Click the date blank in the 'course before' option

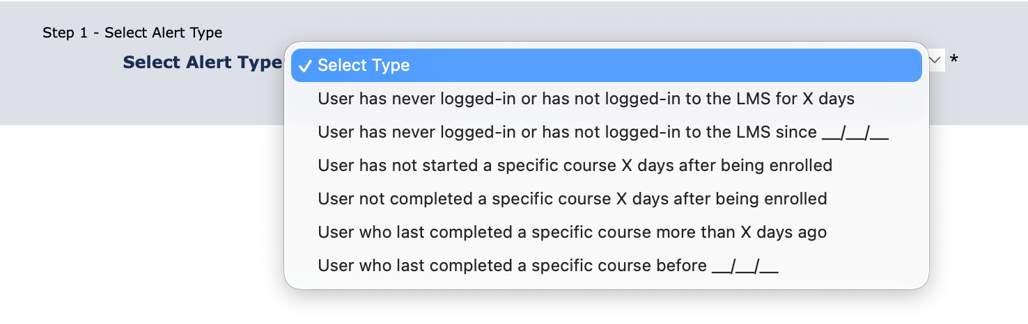(x=745, y=267)
